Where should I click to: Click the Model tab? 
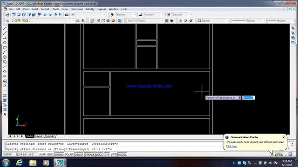pyautogui.click(x=29, y=136)
